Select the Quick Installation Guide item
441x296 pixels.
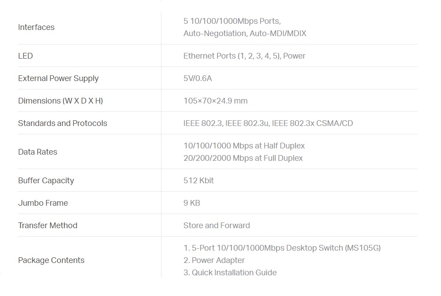(x=230, y=273)
